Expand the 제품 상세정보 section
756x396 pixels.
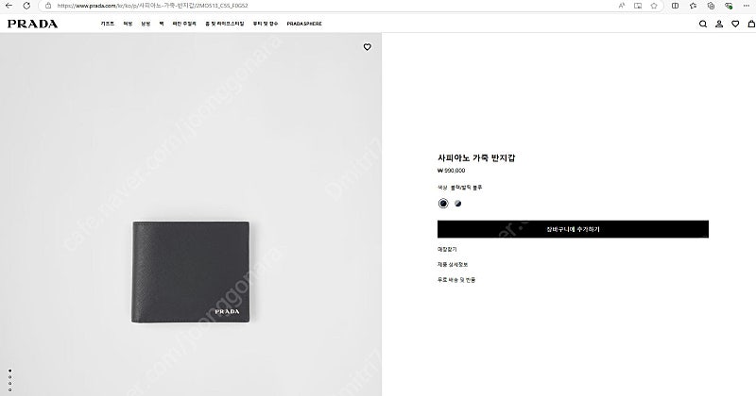tap(453, 265)
